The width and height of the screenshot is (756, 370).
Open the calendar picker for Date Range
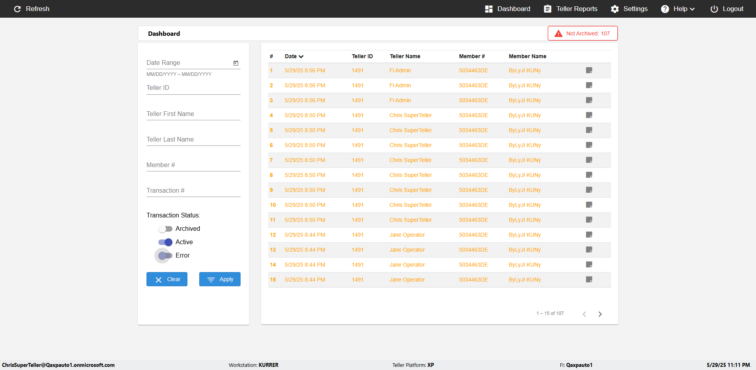(236, 63)
